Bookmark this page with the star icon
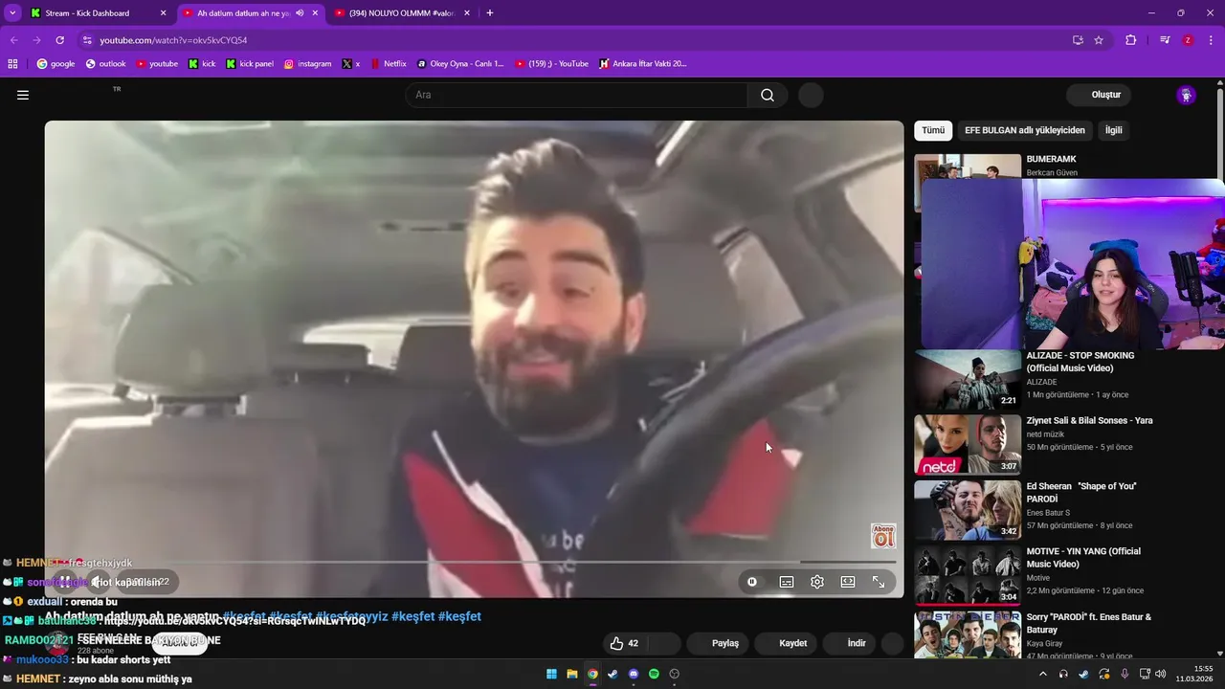1225x689 pixels. pyautogui.click(x=1099, y=40)
